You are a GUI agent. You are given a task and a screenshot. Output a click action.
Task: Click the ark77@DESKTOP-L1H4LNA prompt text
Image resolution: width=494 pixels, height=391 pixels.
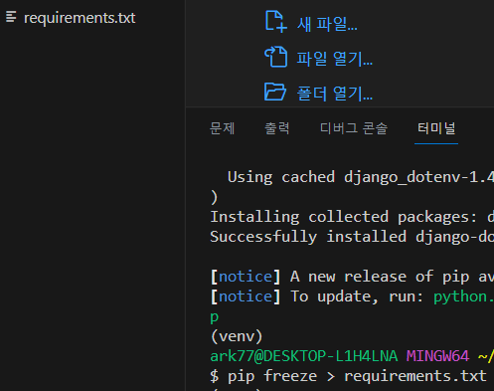tap(304, 356)
